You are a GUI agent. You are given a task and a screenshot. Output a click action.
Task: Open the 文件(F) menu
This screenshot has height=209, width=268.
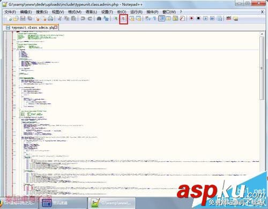pos(10,12)
